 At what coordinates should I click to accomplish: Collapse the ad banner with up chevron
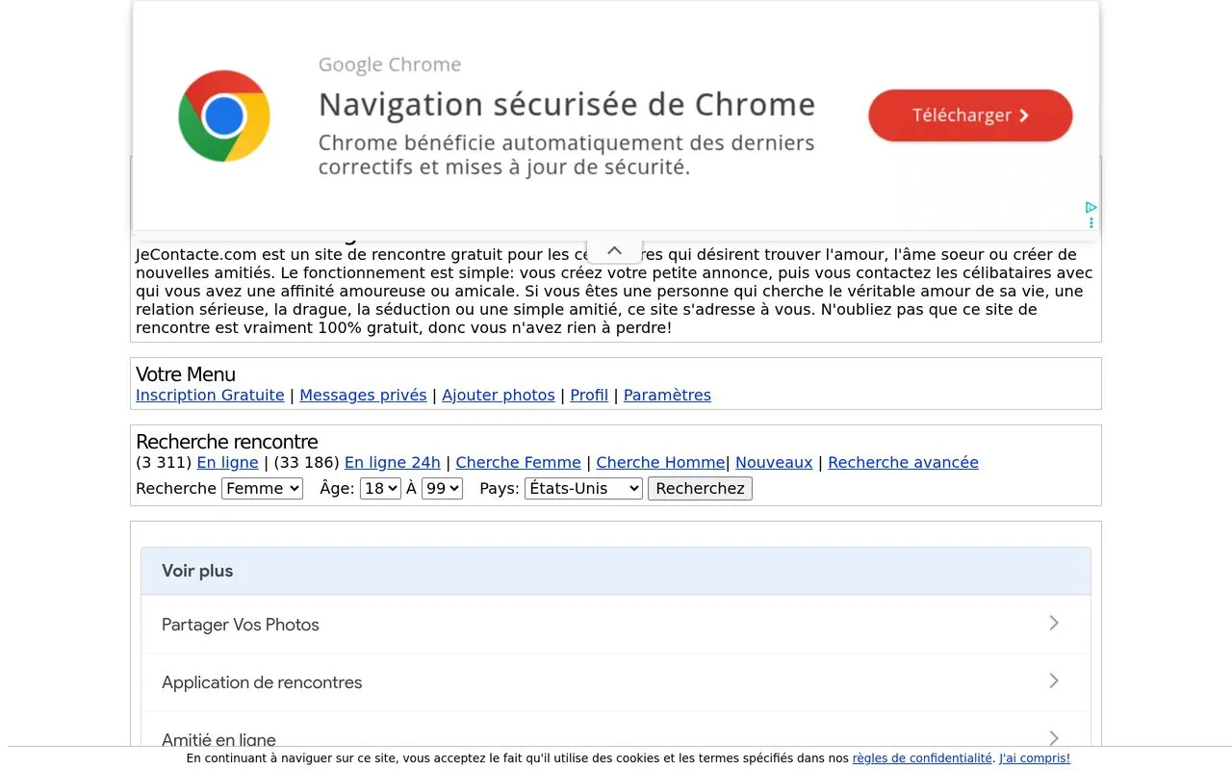(614, 250)
